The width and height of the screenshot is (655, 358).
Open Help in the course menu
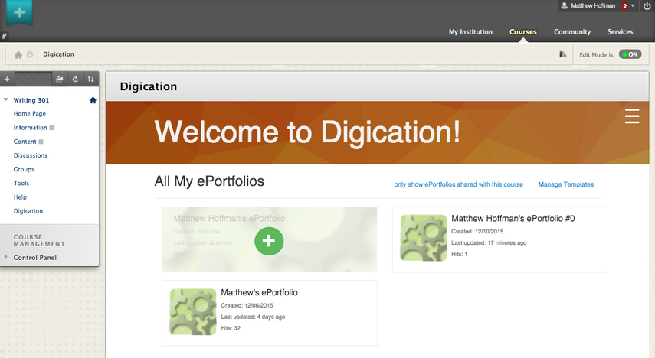pos(20,197)
